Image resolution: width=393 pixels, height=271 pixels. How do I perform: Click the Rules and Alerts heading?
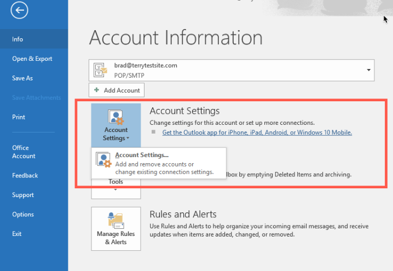(183, 215)
